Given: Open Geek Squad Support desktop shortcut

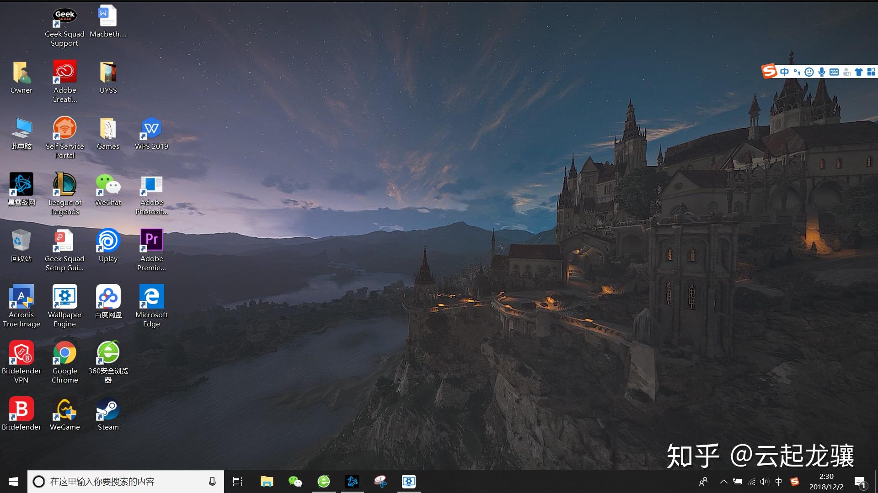Looking at the screenshot, I should click(x=64, y=27).
